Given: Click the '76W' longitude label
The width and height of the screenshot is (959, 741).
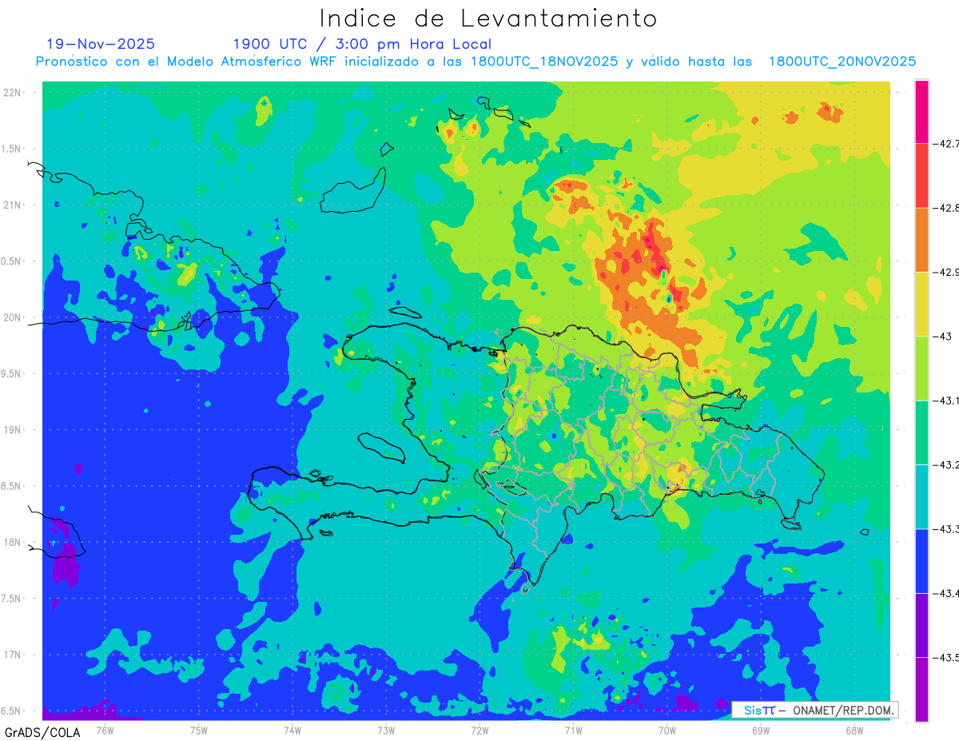Looking at the screenshot, I should 105,730.
